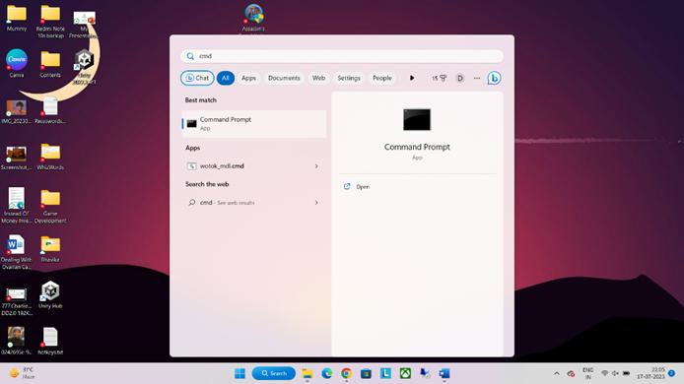Open the Canva desktop shortcut
684x384 pixels.
(17, 64)
